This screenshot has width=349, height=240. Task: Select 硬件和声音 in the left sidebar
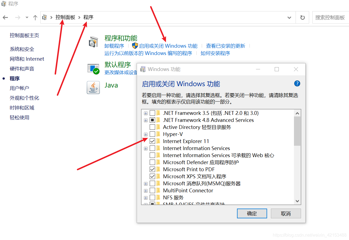click(x=22, y=69)
